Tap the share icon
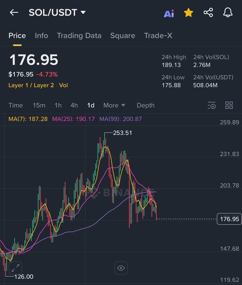242x285 pixels. pos(208,13)
